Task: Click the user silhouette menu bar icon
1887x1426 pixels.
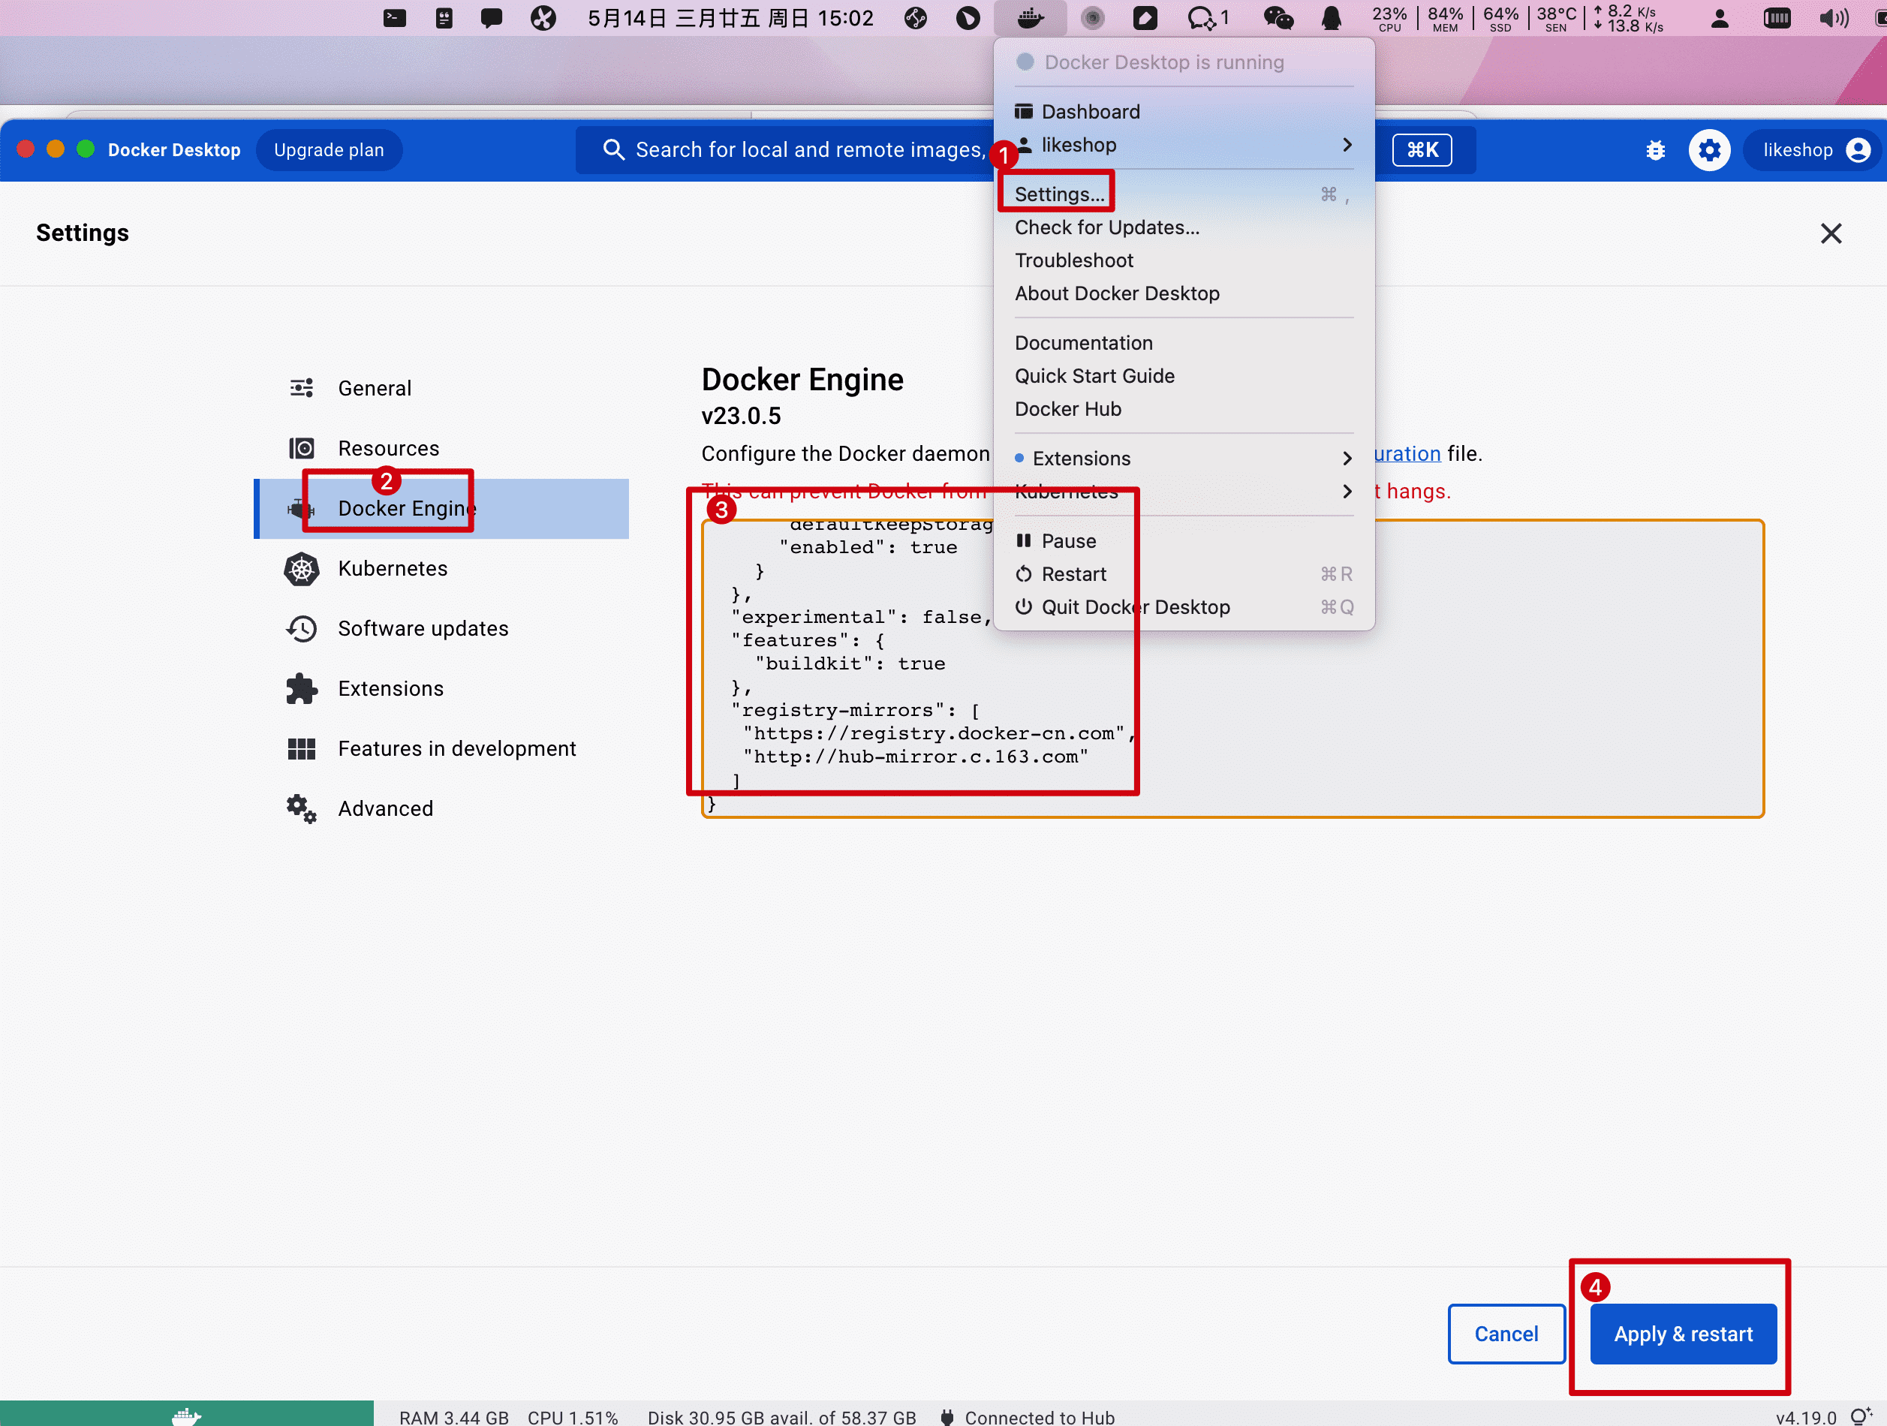Action: (x=1720, y=18)
